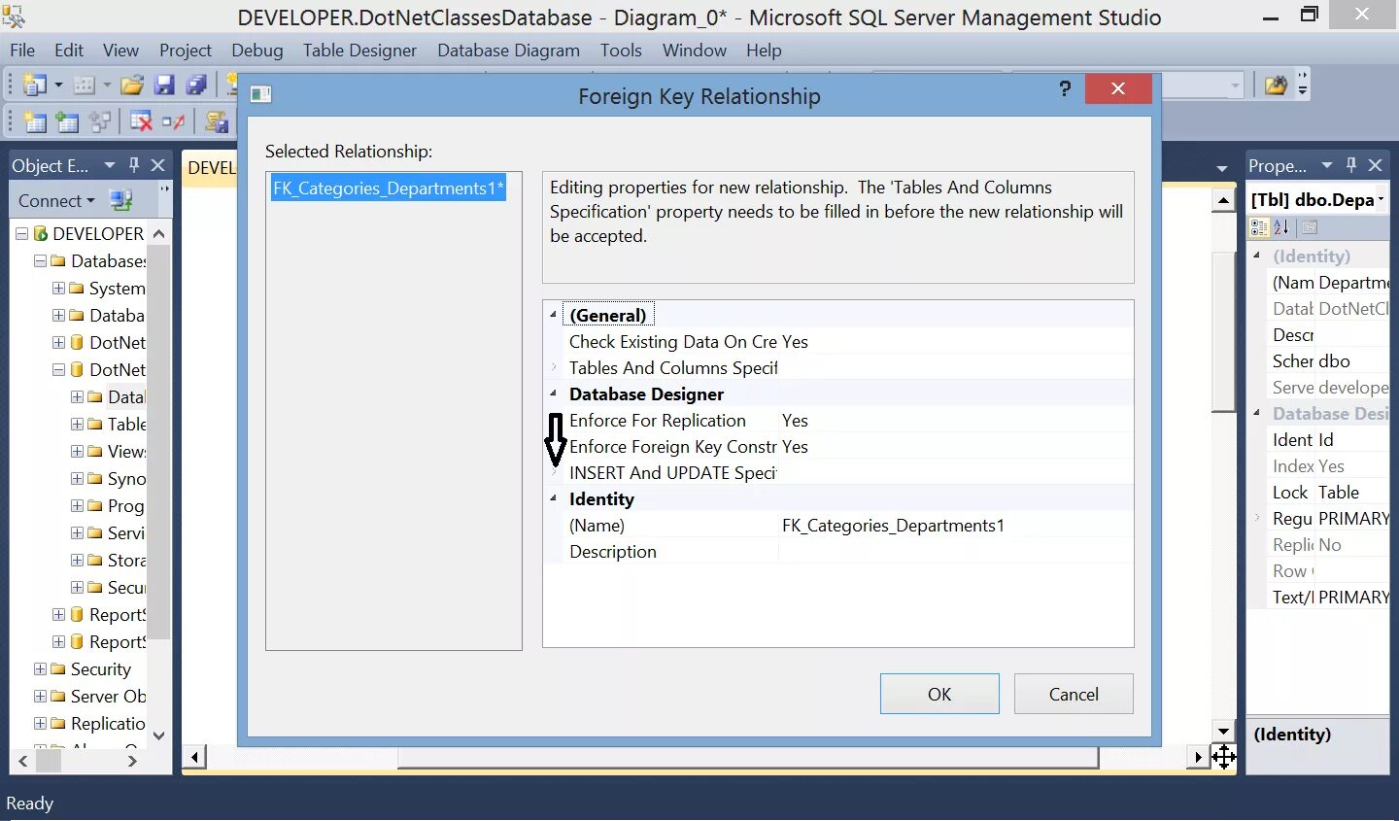Click the New Query toolbar icon
Viewport: 1399px width, 821px height.
(x=35, y=86)
